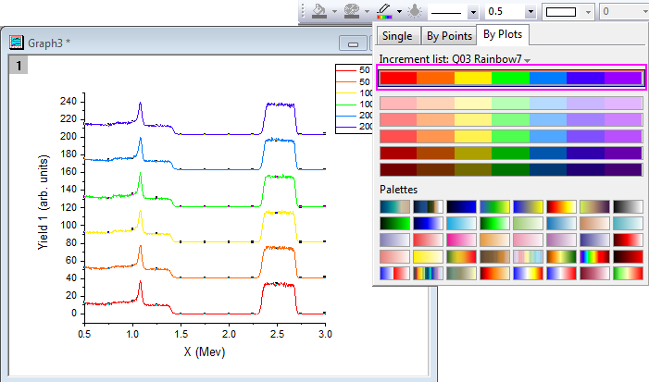
Task: Click the line width field showing 0.5
Action: click(x=505, y=12)
